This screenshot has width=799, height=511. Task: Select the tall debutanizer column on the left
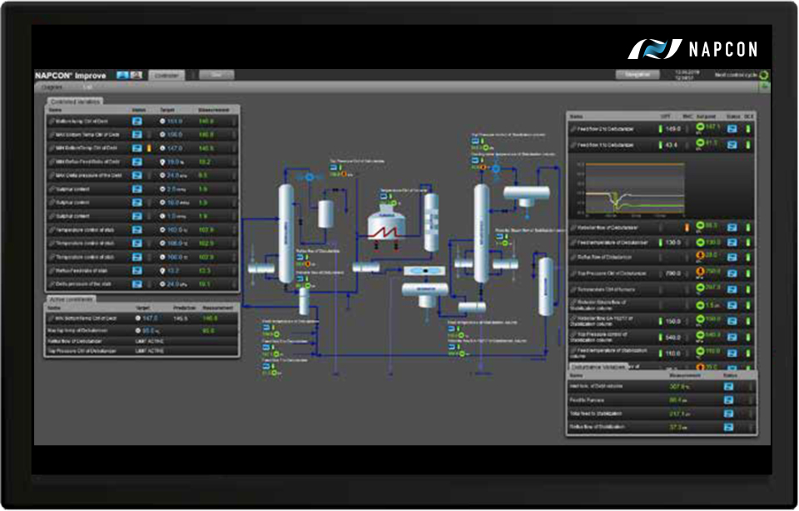(x=285, y=232)
